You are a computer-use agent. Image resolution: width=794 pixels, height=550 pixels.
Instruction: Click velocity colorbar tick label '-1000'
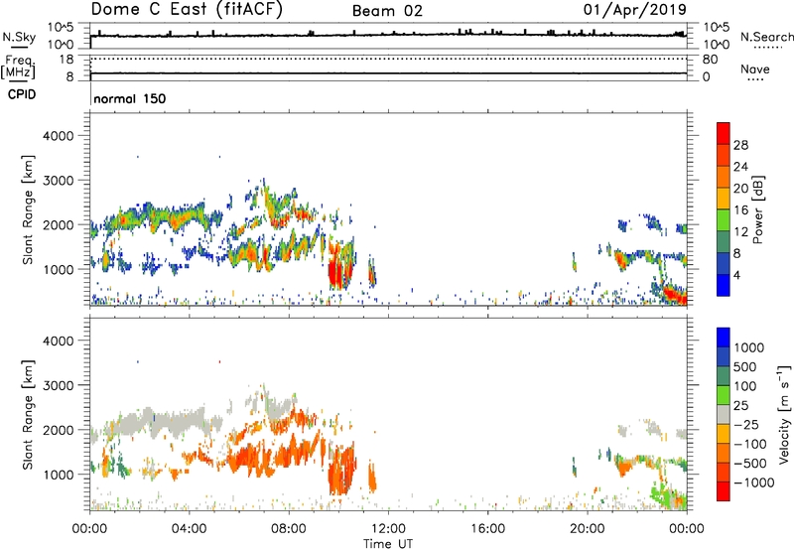coord(753,482)
